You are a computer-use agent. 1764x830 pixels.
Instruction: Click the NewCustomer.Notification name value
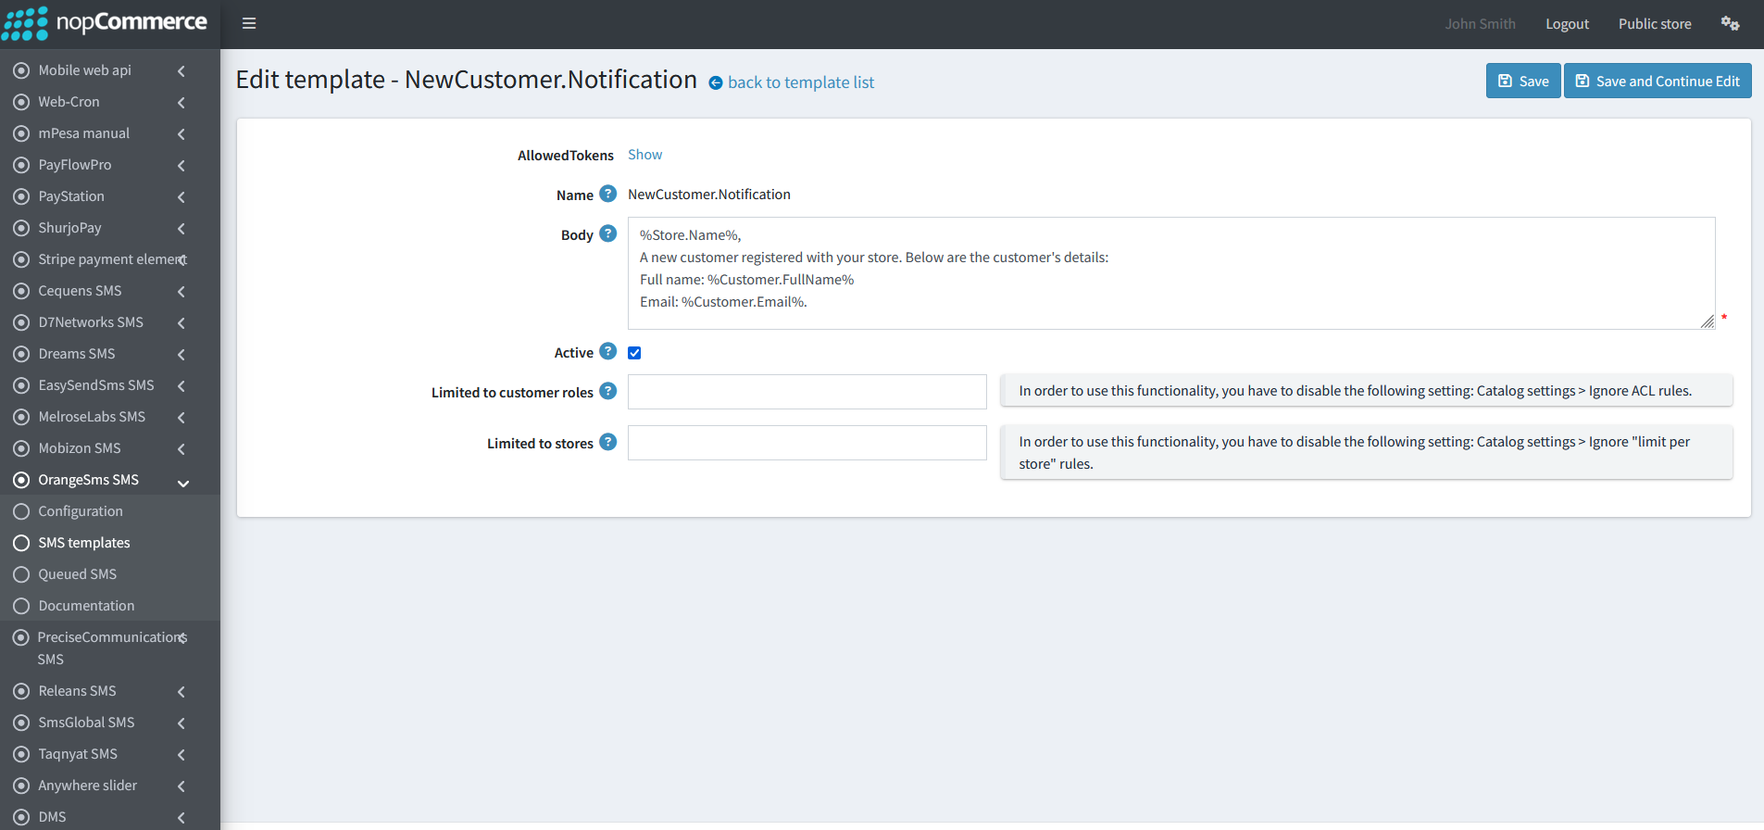(x=709, y=195)
